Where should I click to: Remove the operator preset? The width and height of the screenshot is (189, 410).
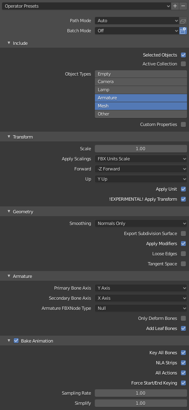183,6
